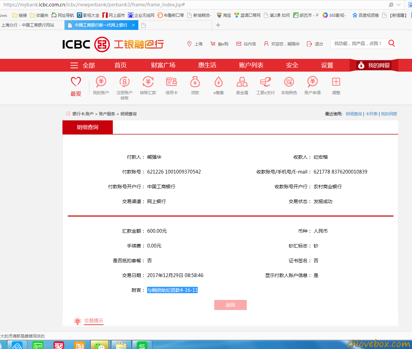Open 收藏夹 bookmark folder
This screenshot has width=412, height=349.
click(x=39, y=15)
